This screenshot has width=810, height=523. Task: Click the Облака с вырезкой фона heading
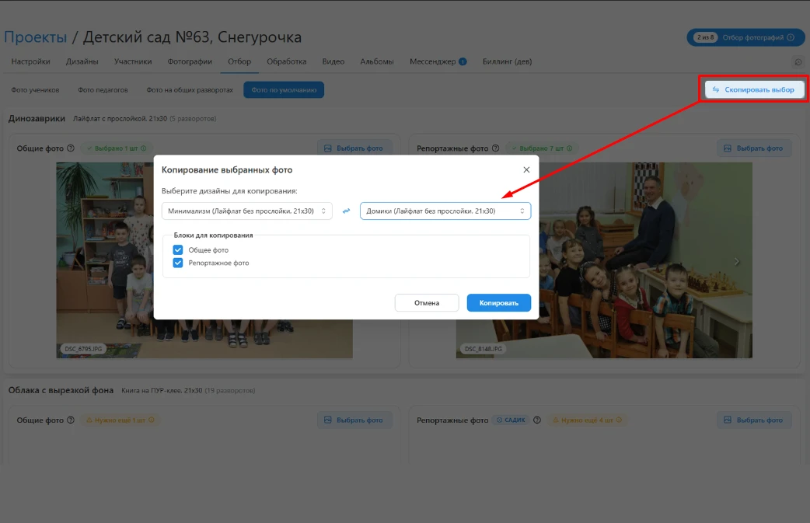coord(61,390)
